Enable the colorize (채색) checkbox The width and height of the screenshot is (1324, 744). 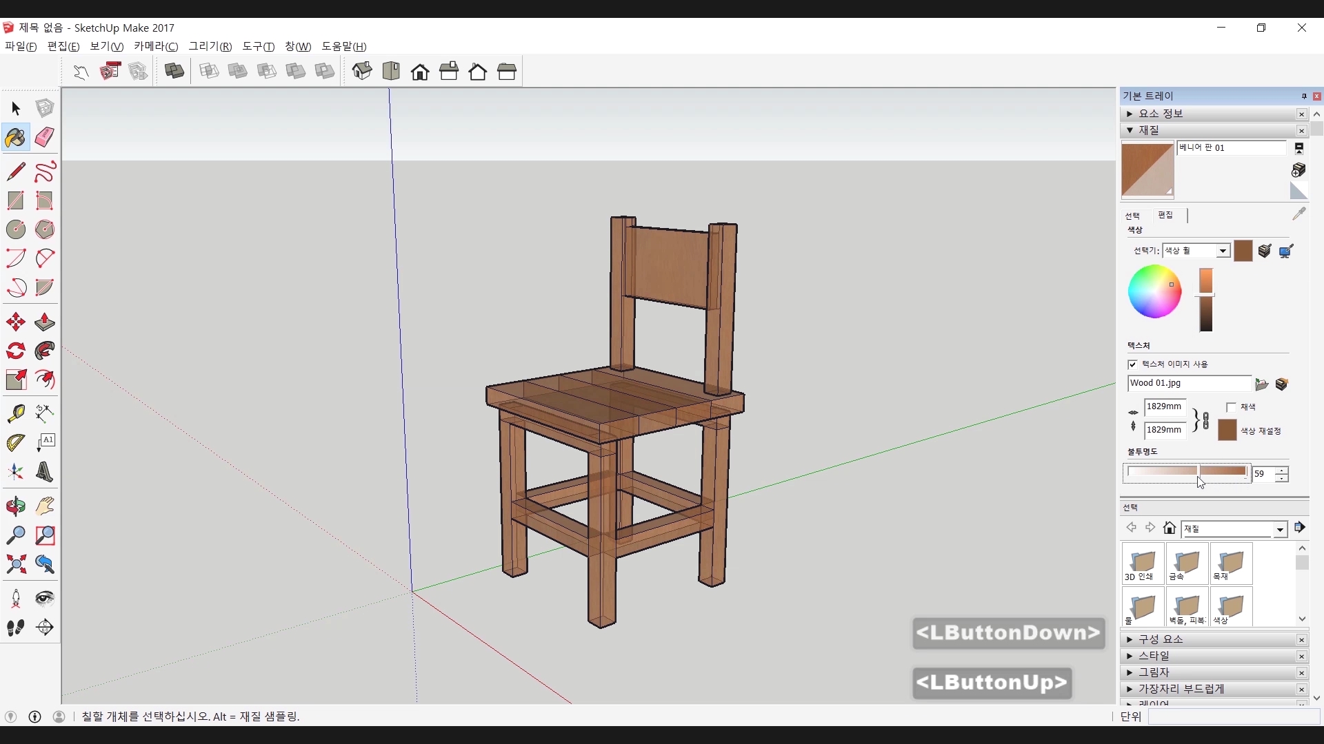tap(1232, 407)
